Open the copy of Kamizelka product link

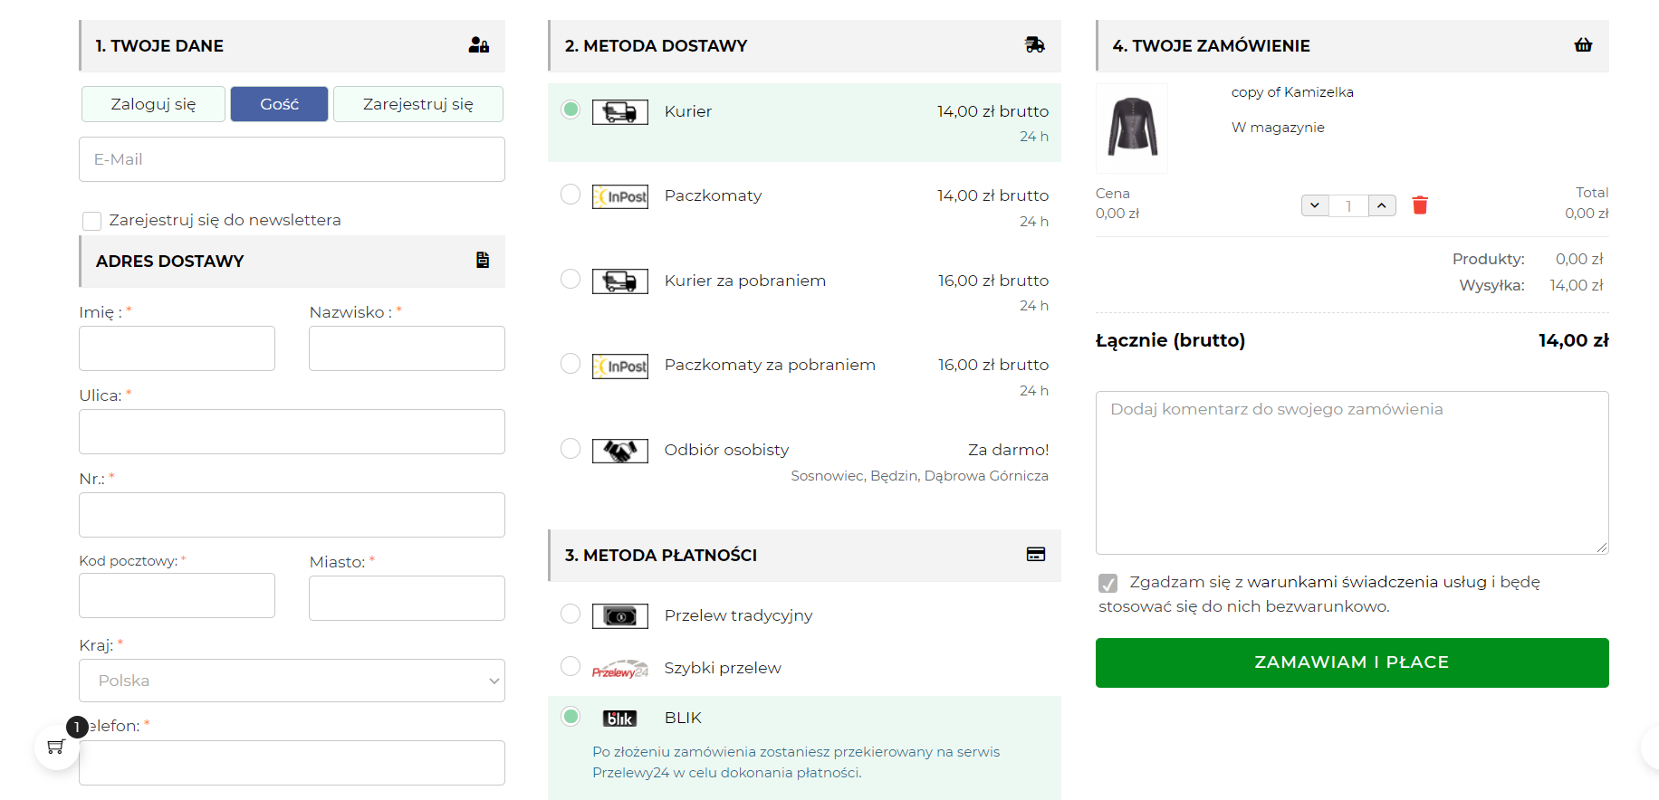1292,92
